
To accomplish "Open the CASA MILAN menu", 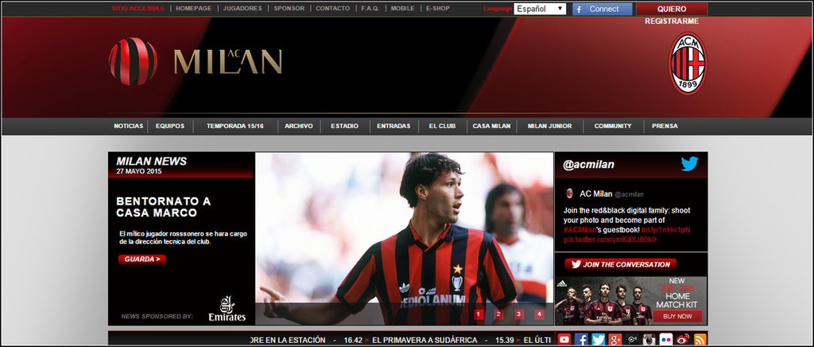I will pos(491,127).
